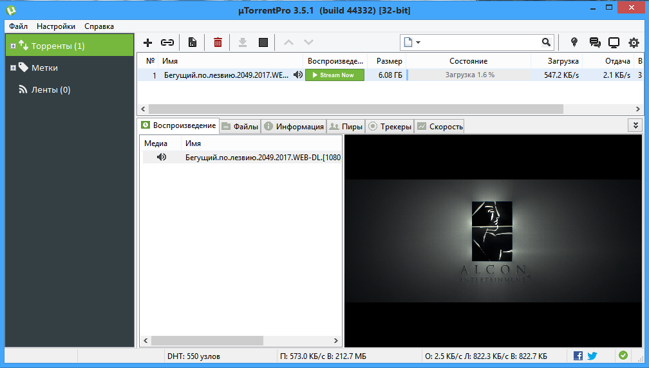This screenshot has width=649, height=368.
Task: Click torrent list horizontal scrollbar
Action: click(356, 109)
